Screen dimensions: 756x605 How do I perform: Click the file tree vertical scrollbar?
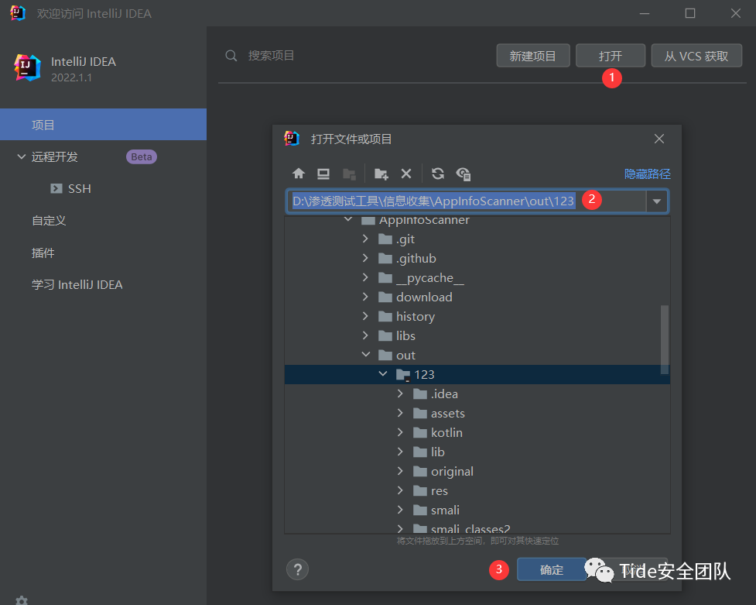click(665, 340)
